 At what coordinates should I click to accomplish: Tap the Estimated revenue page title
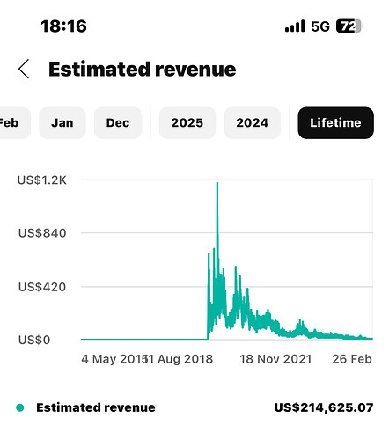143,70
